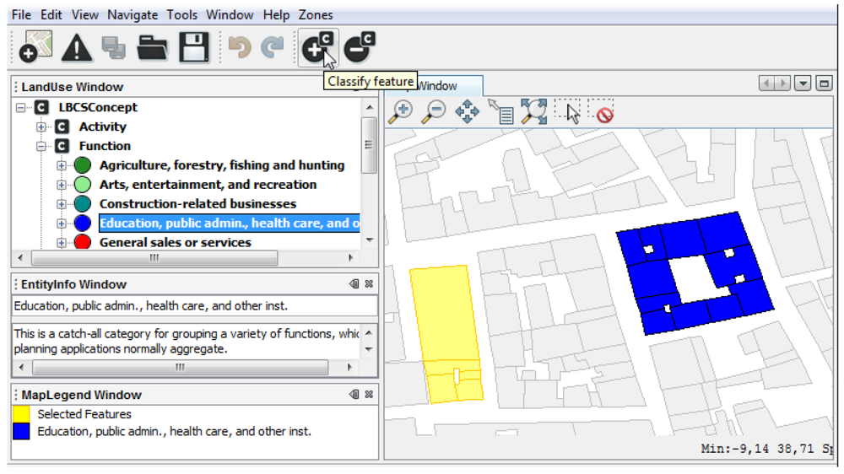Expand the Education, public admin. node

pyautogui.click(x=62, y=224)
